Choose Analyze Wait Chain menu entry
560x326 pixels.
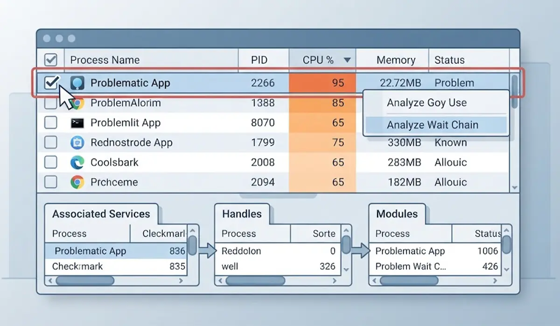pos(436,125)
